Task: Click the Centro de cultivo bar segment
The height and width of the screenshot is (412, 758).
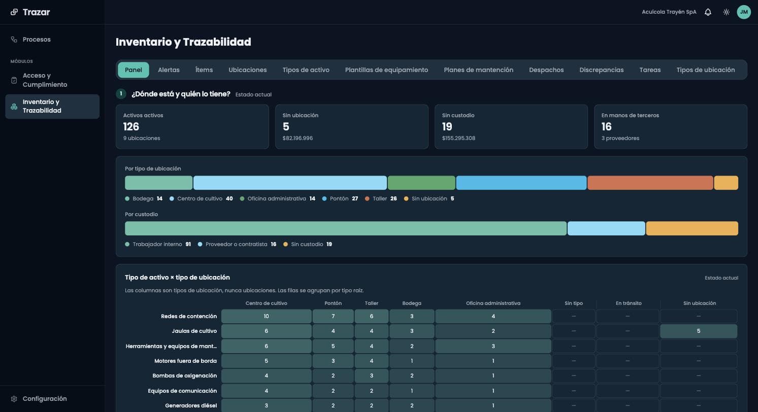Action: [x=290, y=183]
